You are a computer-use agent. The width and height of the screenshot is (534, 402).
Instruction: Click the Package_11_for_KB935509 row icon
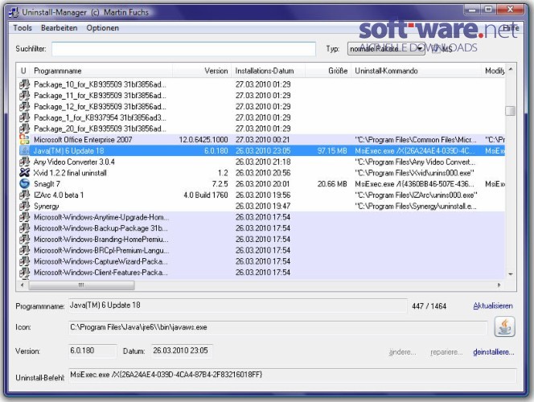(24, 96)
